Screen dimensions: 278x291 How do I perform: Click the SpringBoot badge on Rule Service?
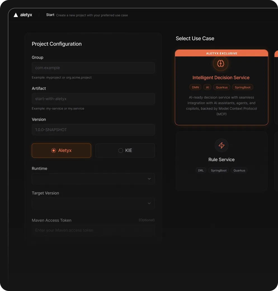coord(218,170)
